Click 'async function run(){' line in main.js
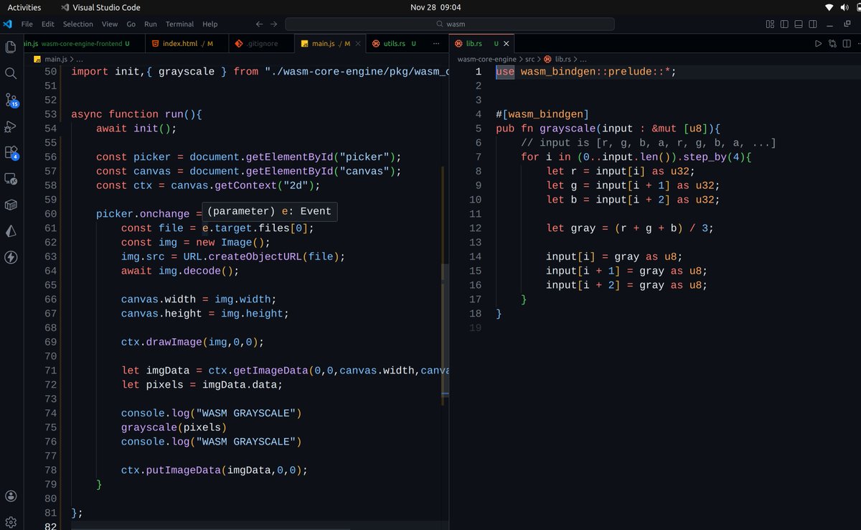This screenshot has width=861, height=530. click(x=137, y=114)
